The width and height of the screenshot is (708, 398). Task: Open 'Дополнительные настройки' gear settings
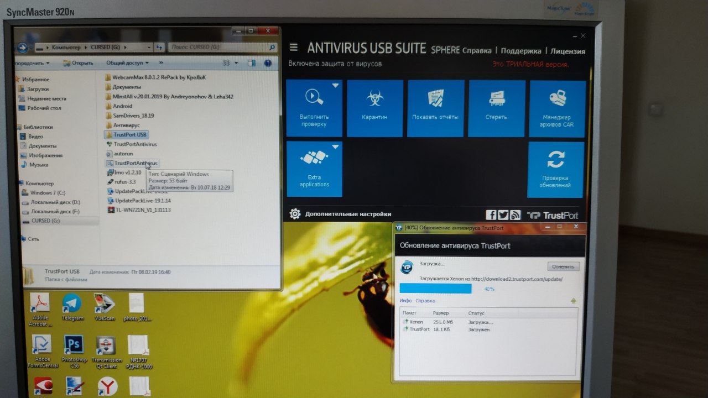(341, 214)
